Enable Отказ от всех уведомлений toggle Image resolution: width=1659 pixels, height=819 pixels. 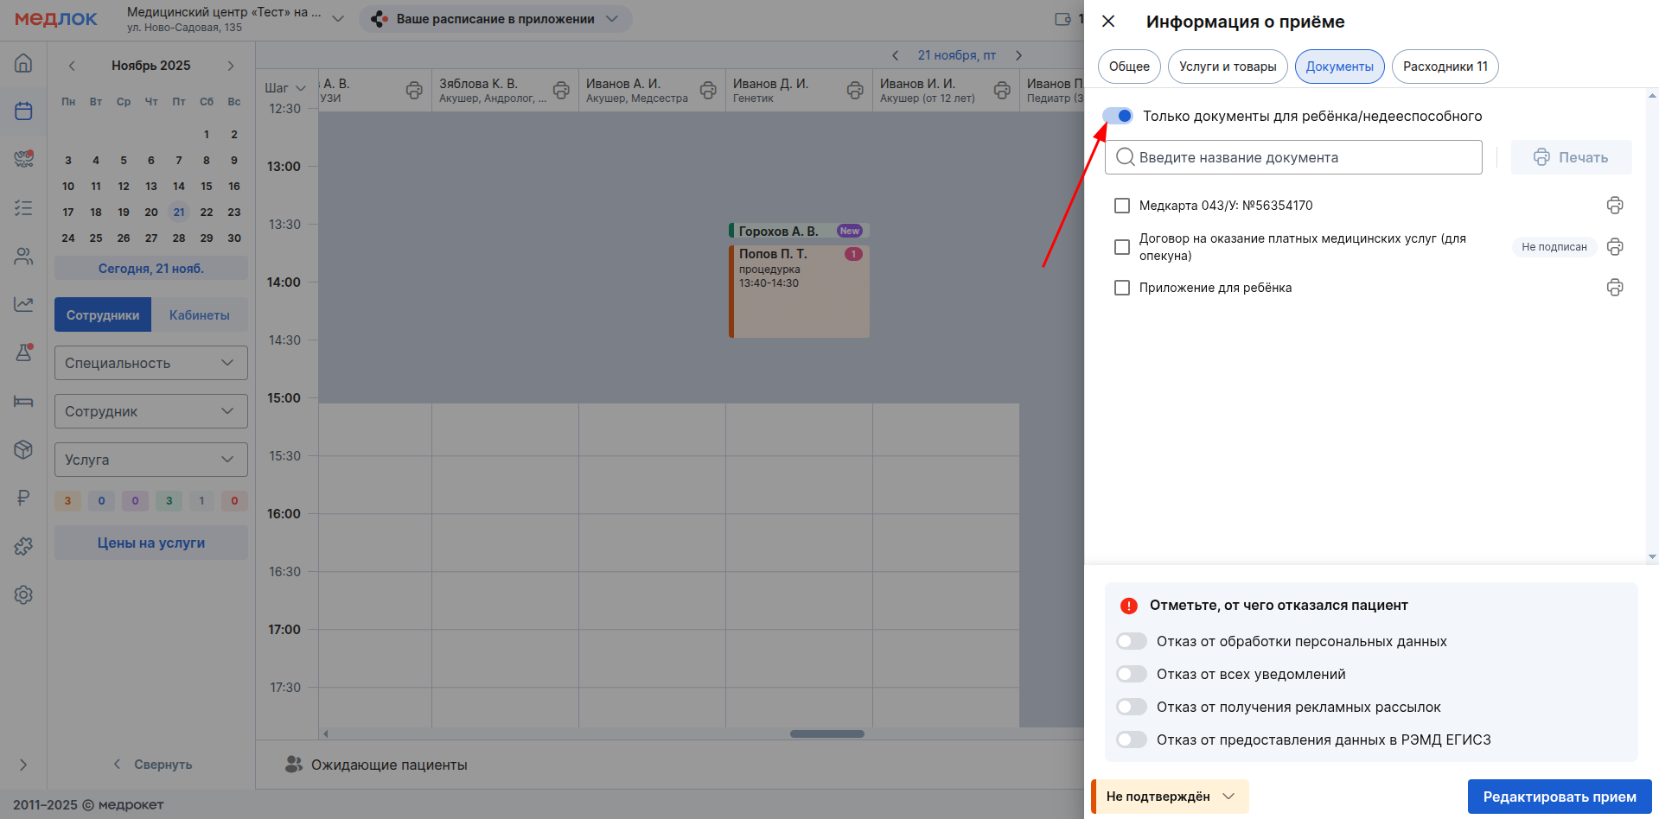pyautogui.click(x=1131, y=674)
